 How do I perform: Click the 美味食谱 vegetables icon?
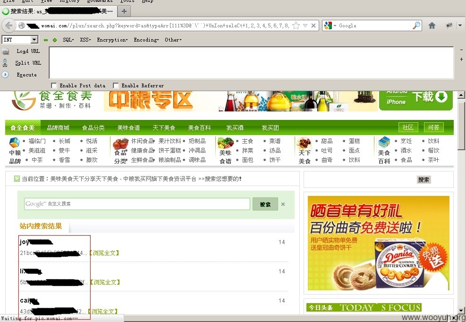(226, 143)
